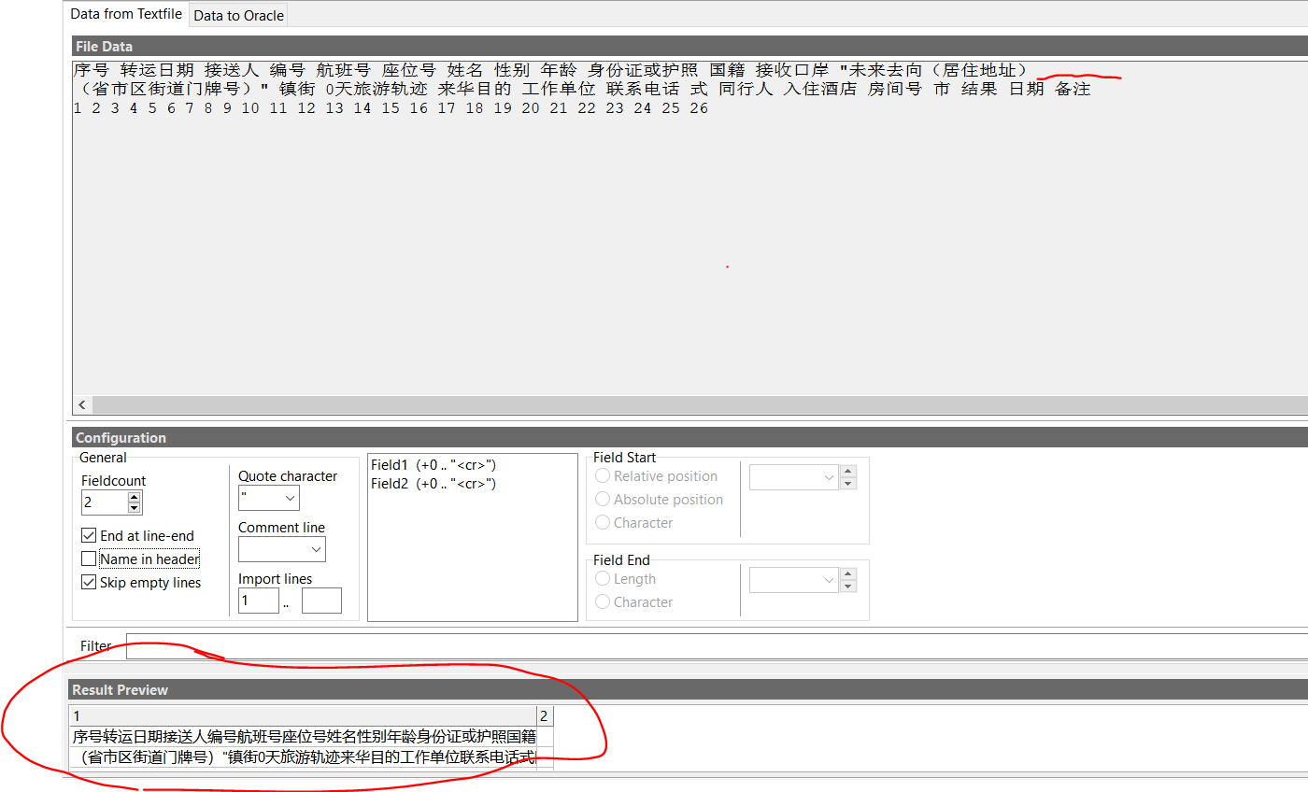Open the Comment line dropdown
Screen dimensions: 1308x792
315,550
